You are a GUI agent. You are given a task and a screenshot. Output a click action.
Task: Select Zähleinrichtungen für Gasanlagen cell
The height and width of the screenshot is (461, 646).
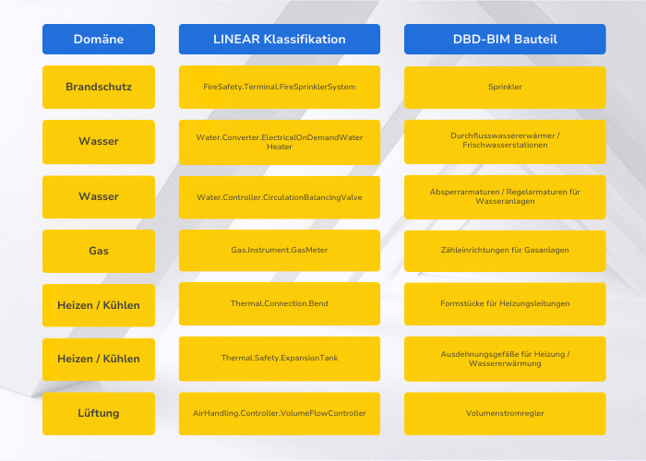[x=505, y=251]
